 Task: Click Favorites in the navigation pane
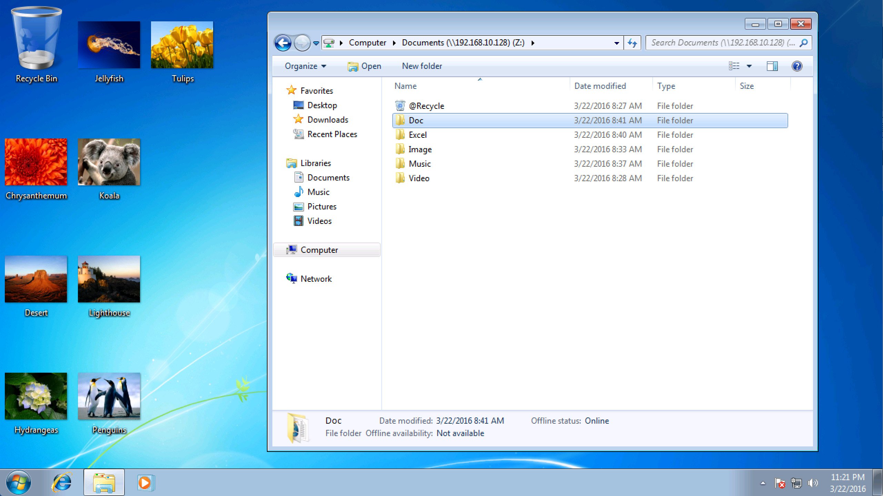click(x=310, y=91)
